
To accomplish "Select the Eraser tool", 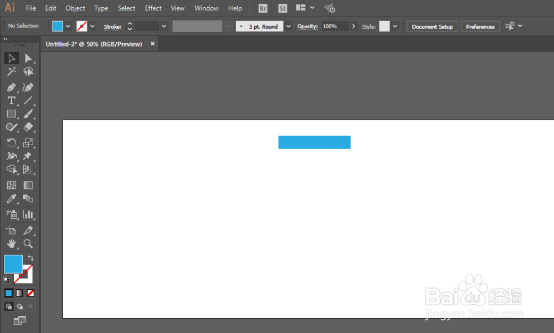I will click(x=28, y=127).
